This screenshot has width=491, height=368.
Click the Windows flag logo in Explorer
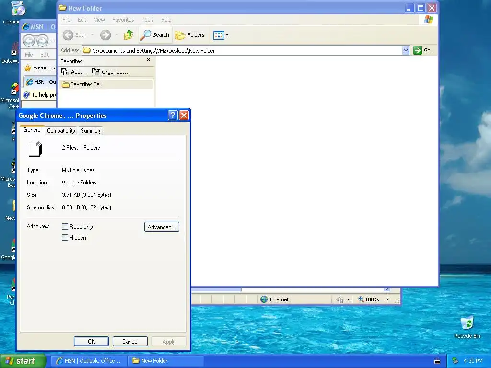coord(428,20)
